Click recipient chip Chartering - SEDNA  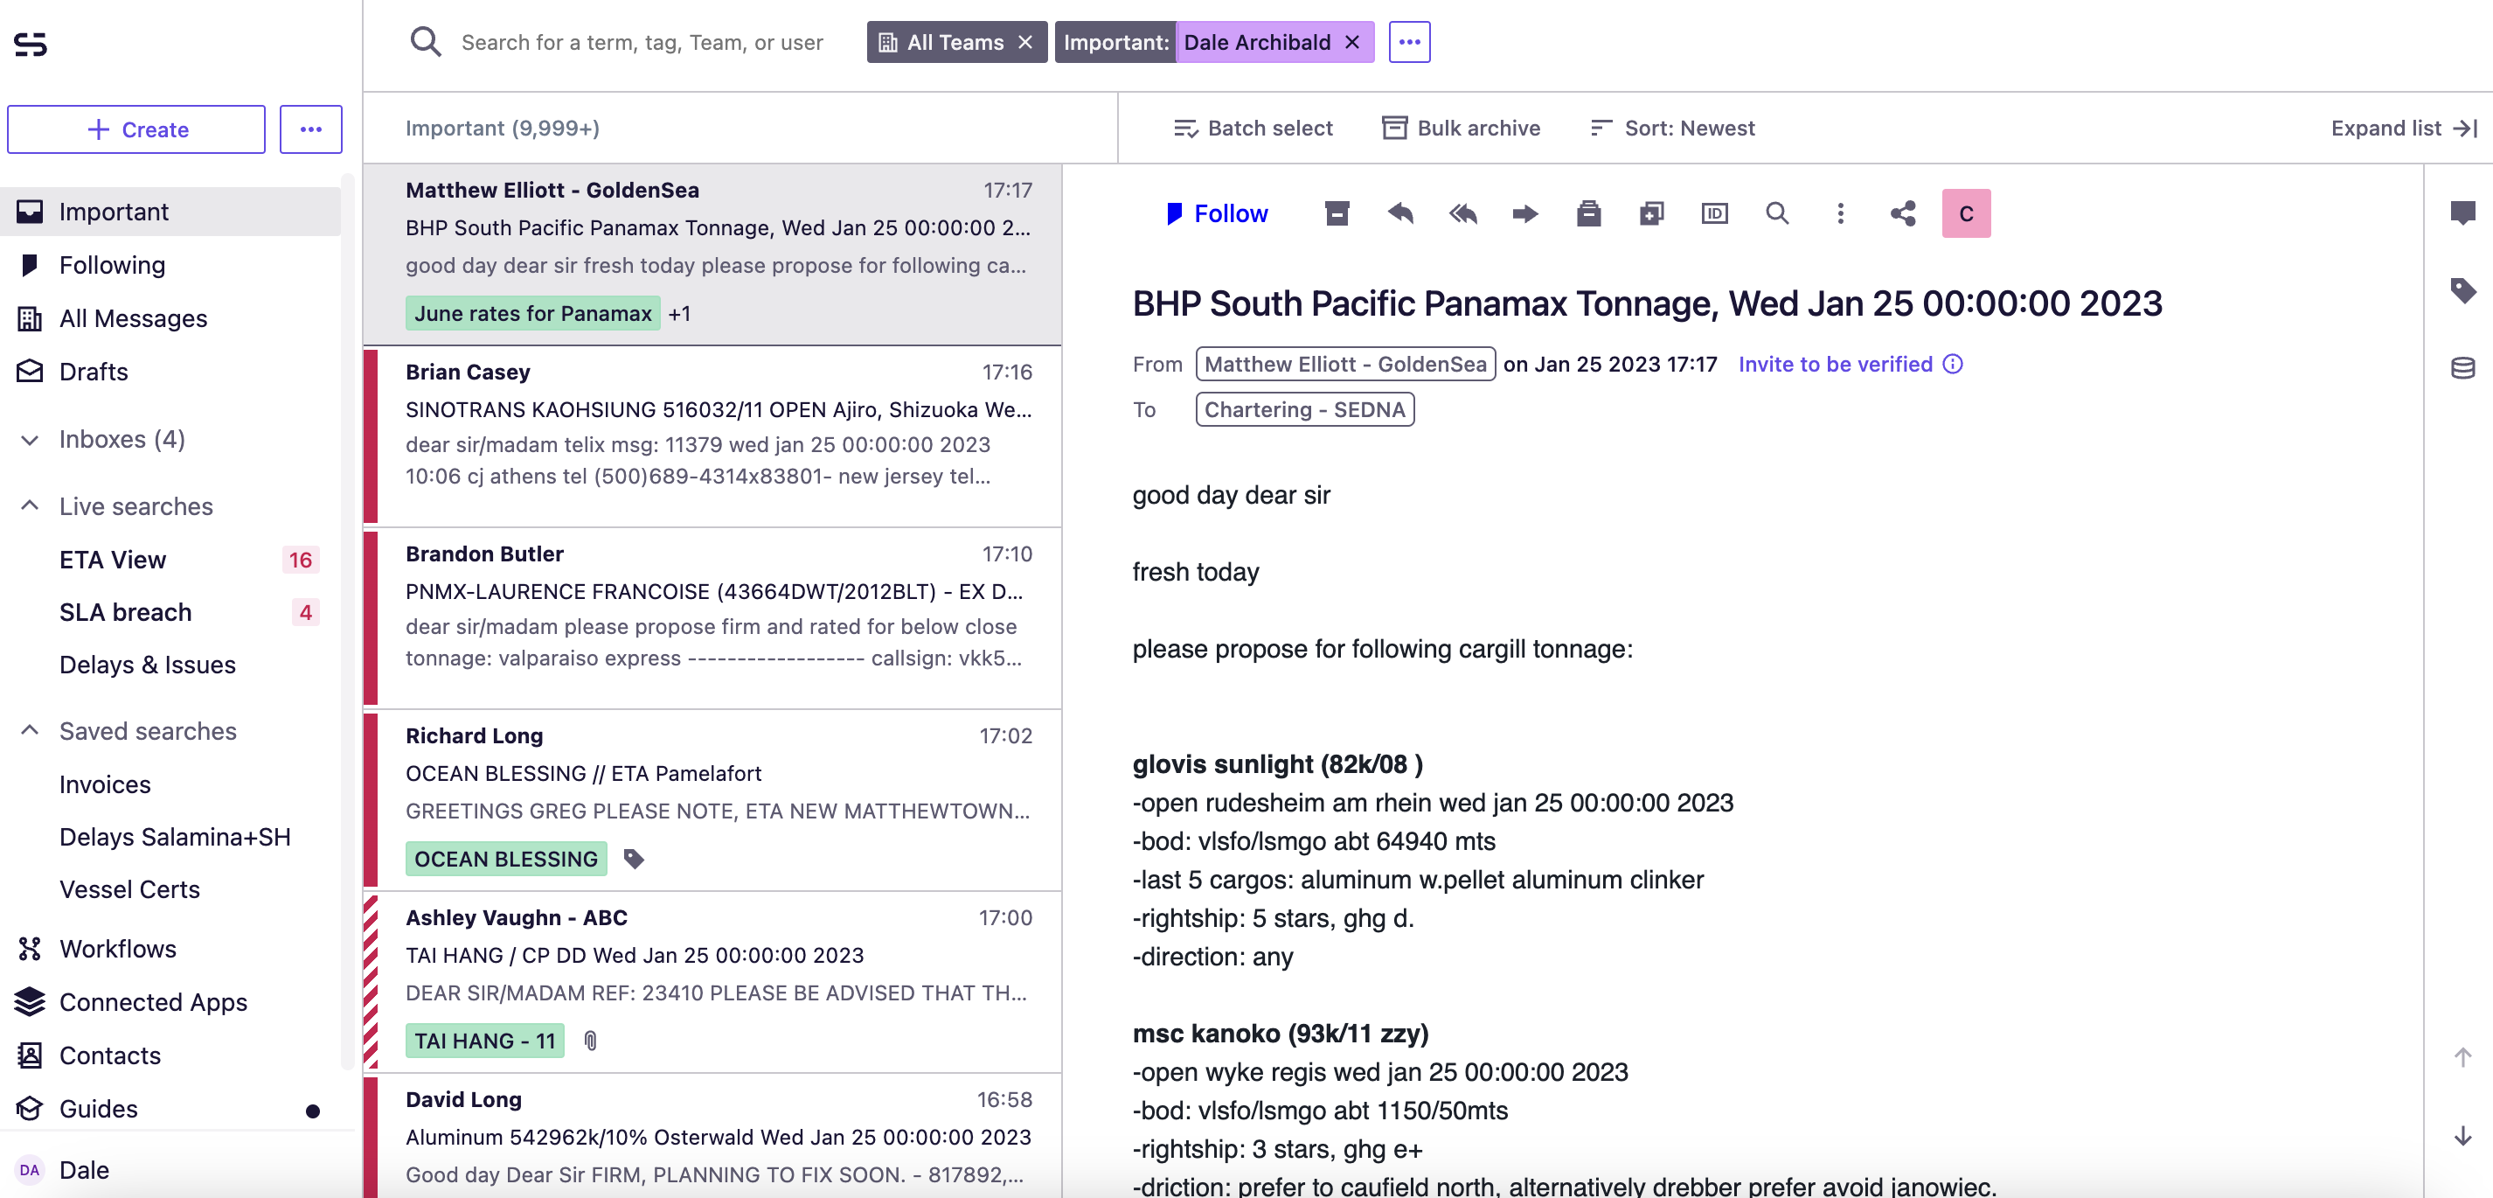coord(1304,409)
